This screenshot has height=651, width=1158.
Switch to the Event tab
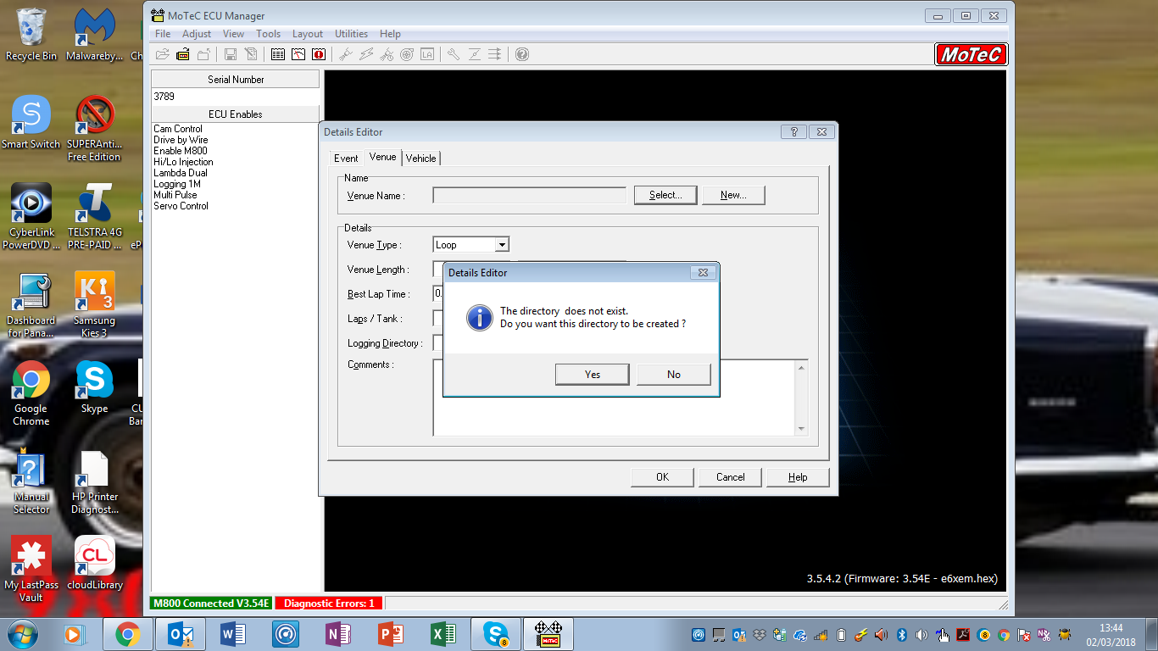pos(346,159)
